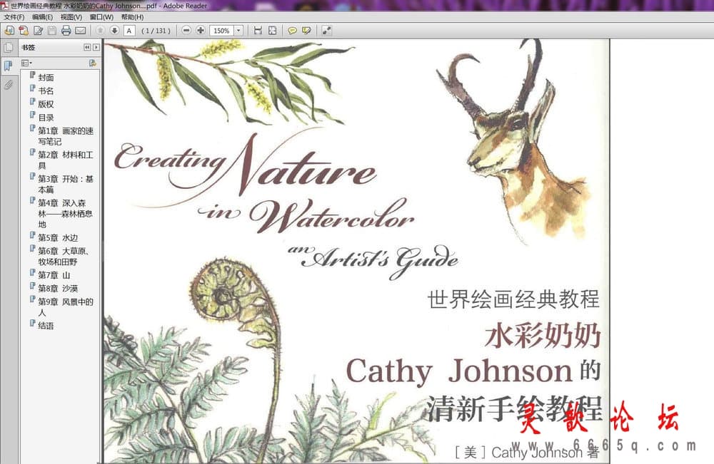Click the save file floppy icon

[x=52, y=31]
